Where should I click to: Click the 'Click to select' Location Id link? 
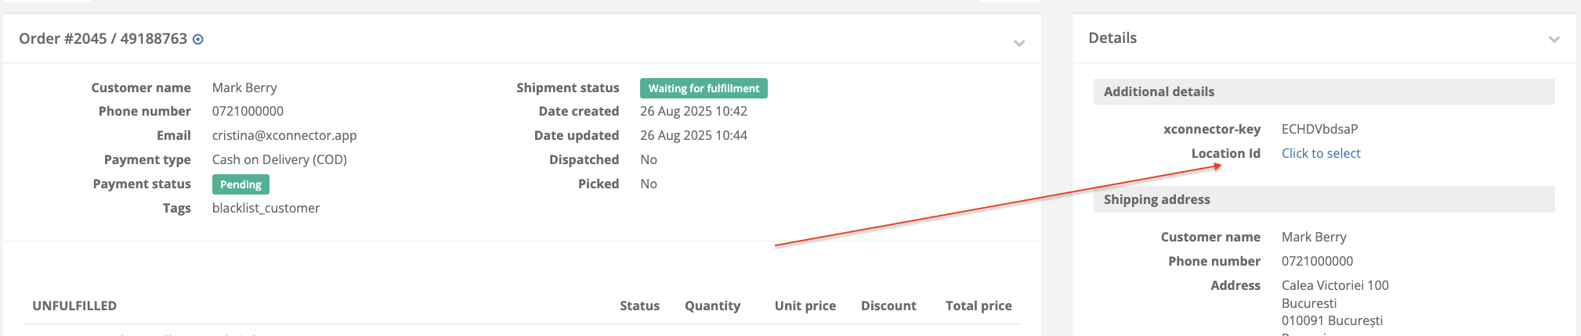point(1321,153)
